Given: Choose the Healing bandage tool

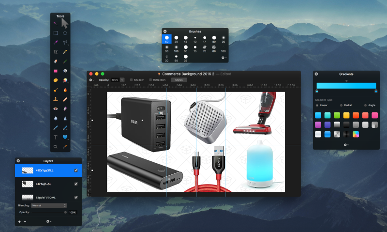Looking at the screenshot, I should click(65, 99).
